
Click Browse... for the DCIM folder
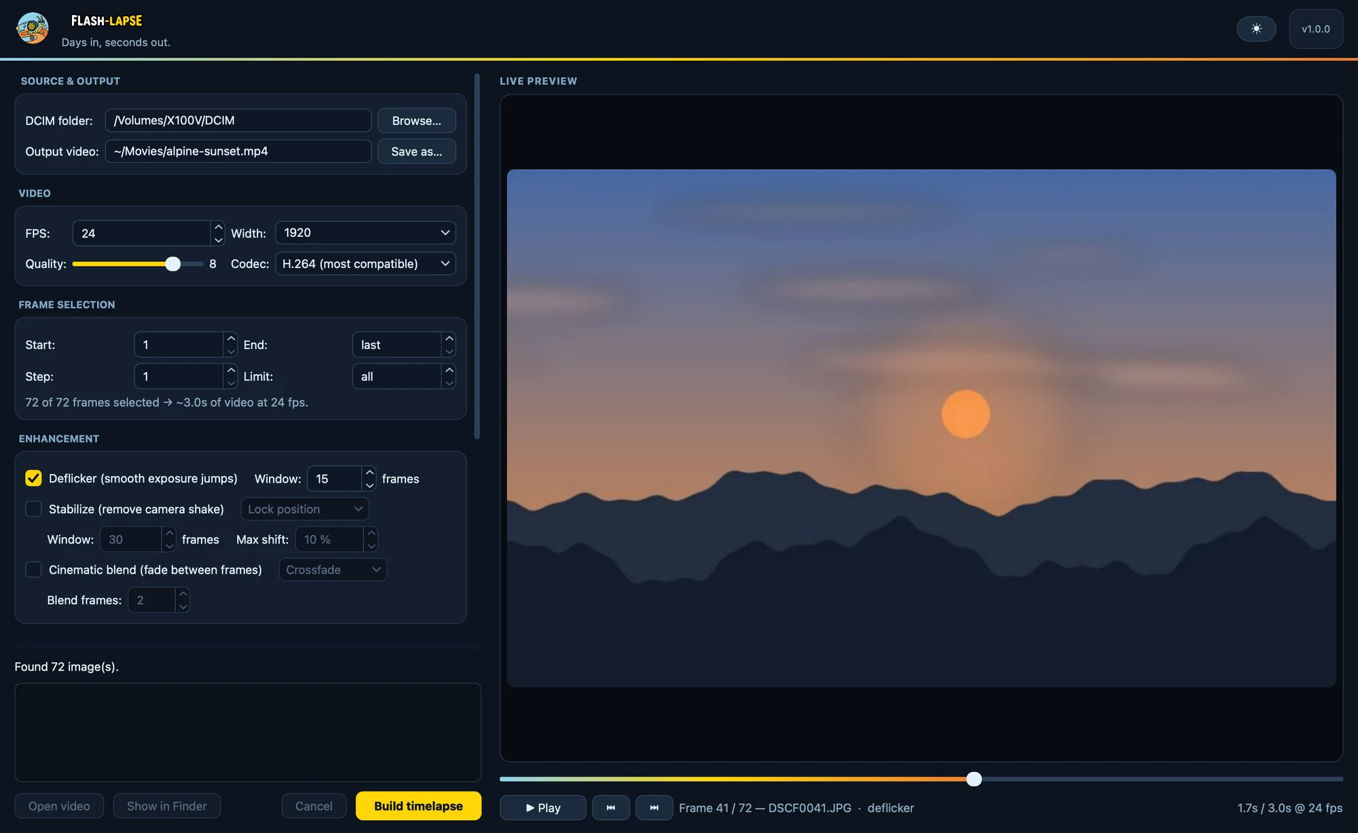(416, 120)
